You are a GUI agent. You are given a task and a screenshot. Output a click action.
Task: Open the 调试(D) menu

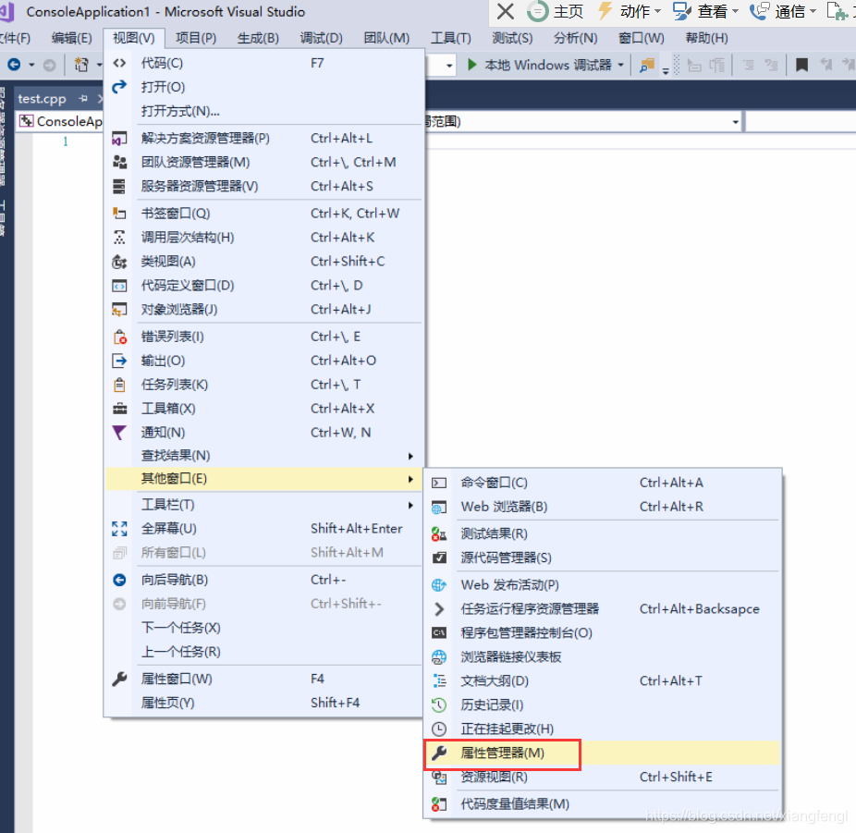(322, 38)
